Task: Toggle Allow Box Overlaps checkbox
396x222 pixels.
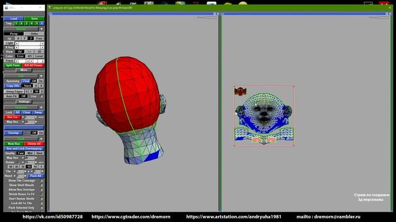Action: [x=41, y=190]
